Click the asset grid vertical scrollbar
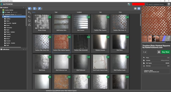The width and height of the screenshot is (171, 92). pyautogui.click(x=140, y=20)
